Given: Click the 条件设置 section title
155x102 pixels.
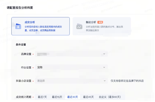Looking at the screenshot, I should (x=21, y=45).
